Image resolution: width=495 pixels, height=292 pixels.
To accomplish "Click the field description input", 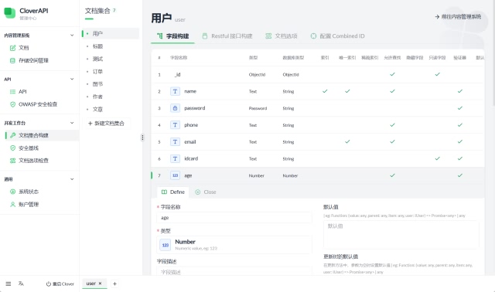I will click(234, 271).
